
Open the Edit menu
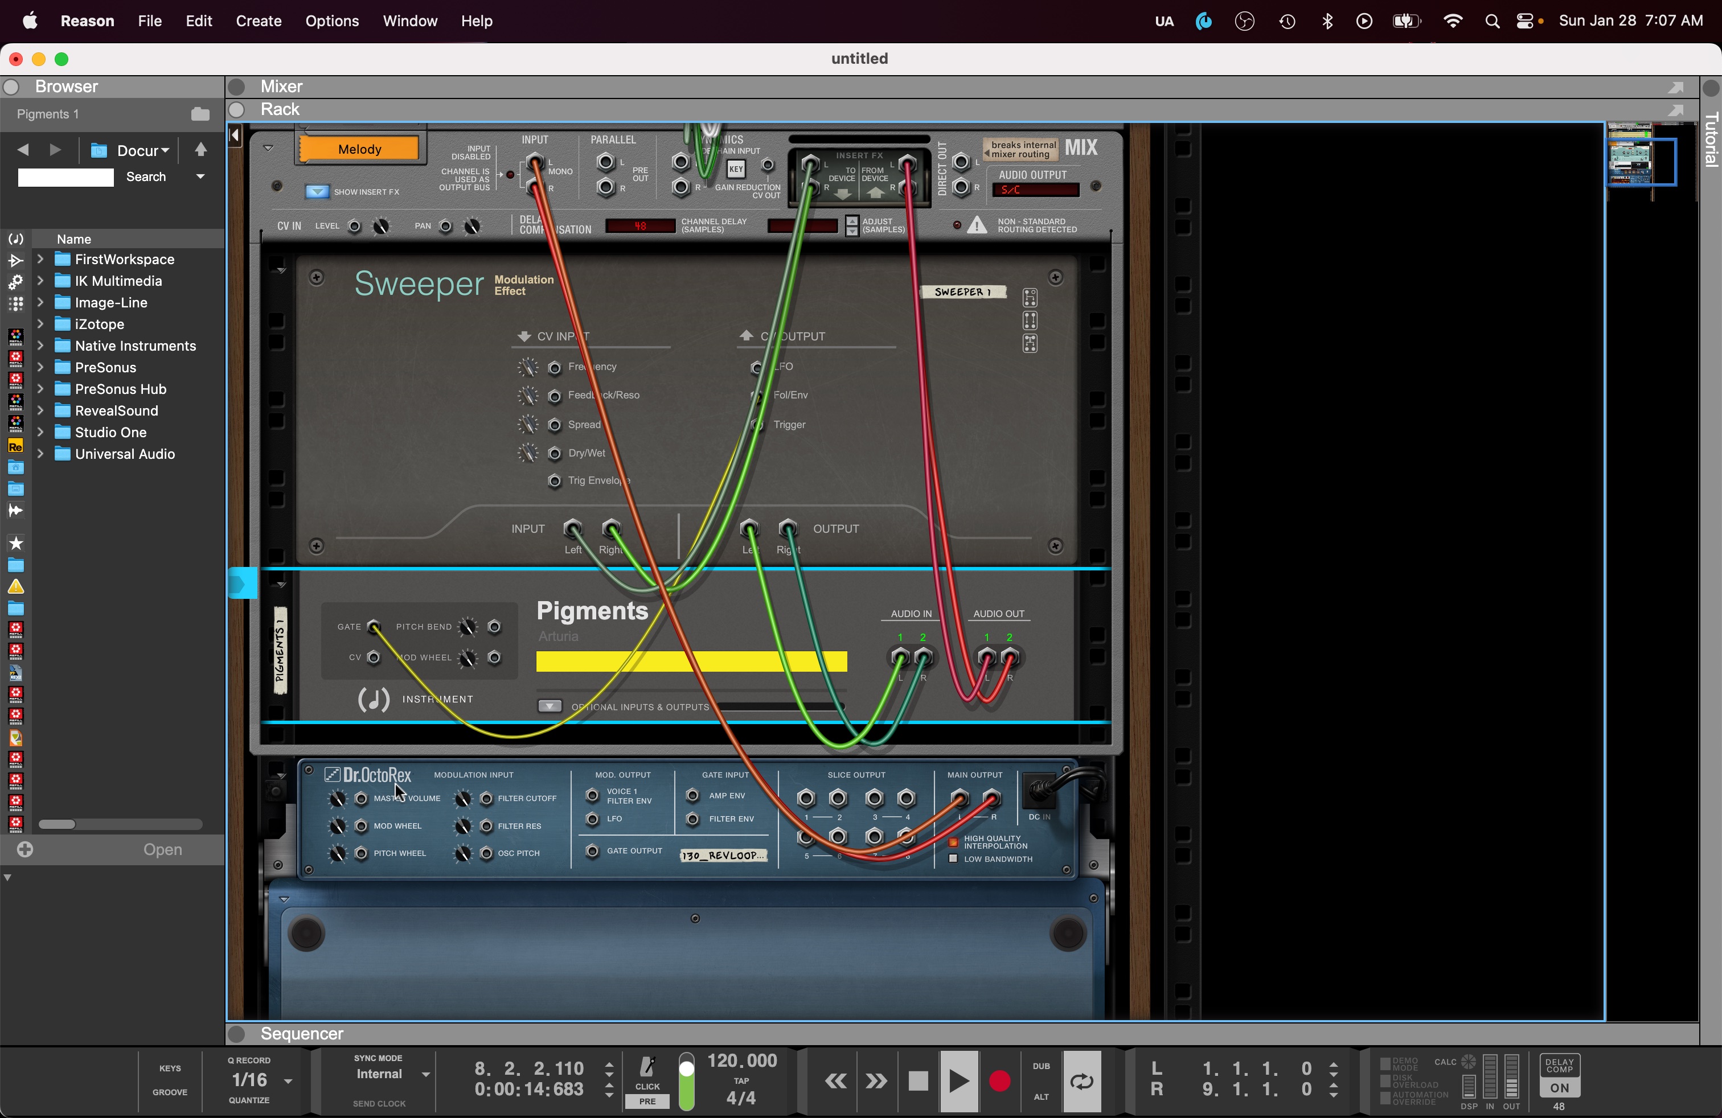(x=199, y=21)
